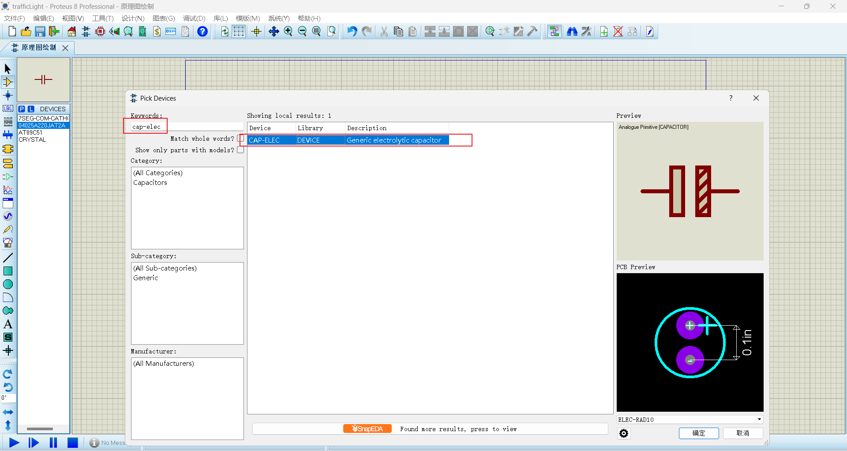Open the 工具(T) menu

tap(103, 18)
